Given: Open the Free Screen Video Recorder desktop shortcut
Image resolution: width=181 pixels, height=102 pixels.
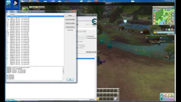Looking at the screenshot, I should pyautogui.click(x=8, y=4).
